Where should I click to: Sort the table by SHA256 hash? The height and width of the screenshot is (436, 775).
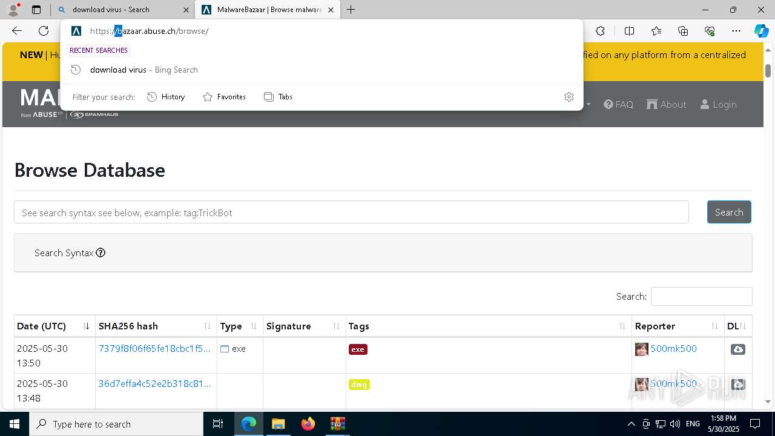click(x=156, y=326)
